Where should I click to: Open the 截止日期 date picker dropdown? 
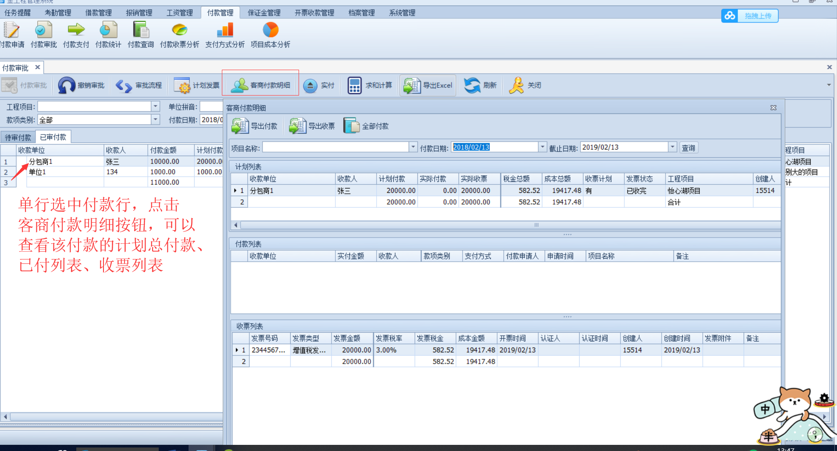673,147
